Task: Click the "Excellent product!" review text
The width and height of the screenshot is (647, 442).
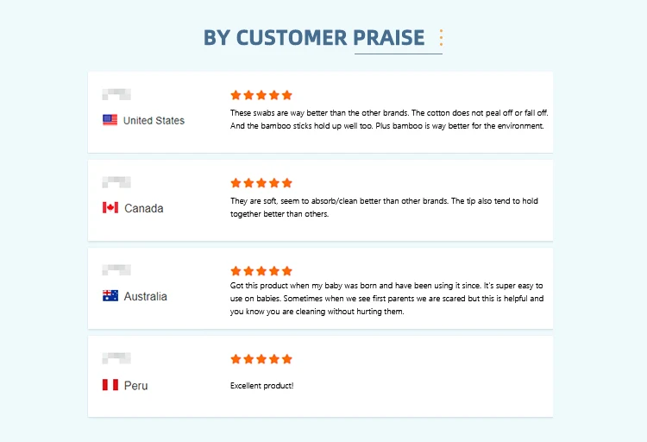Action: coord(261,385)
